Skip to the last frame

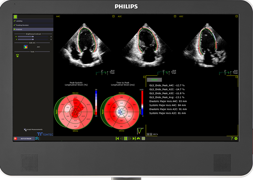coord(134,138)
